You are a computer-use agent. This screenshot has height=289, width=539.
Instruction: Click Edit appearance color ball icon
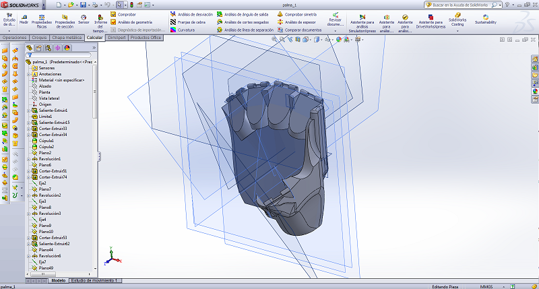pos(339,40)
